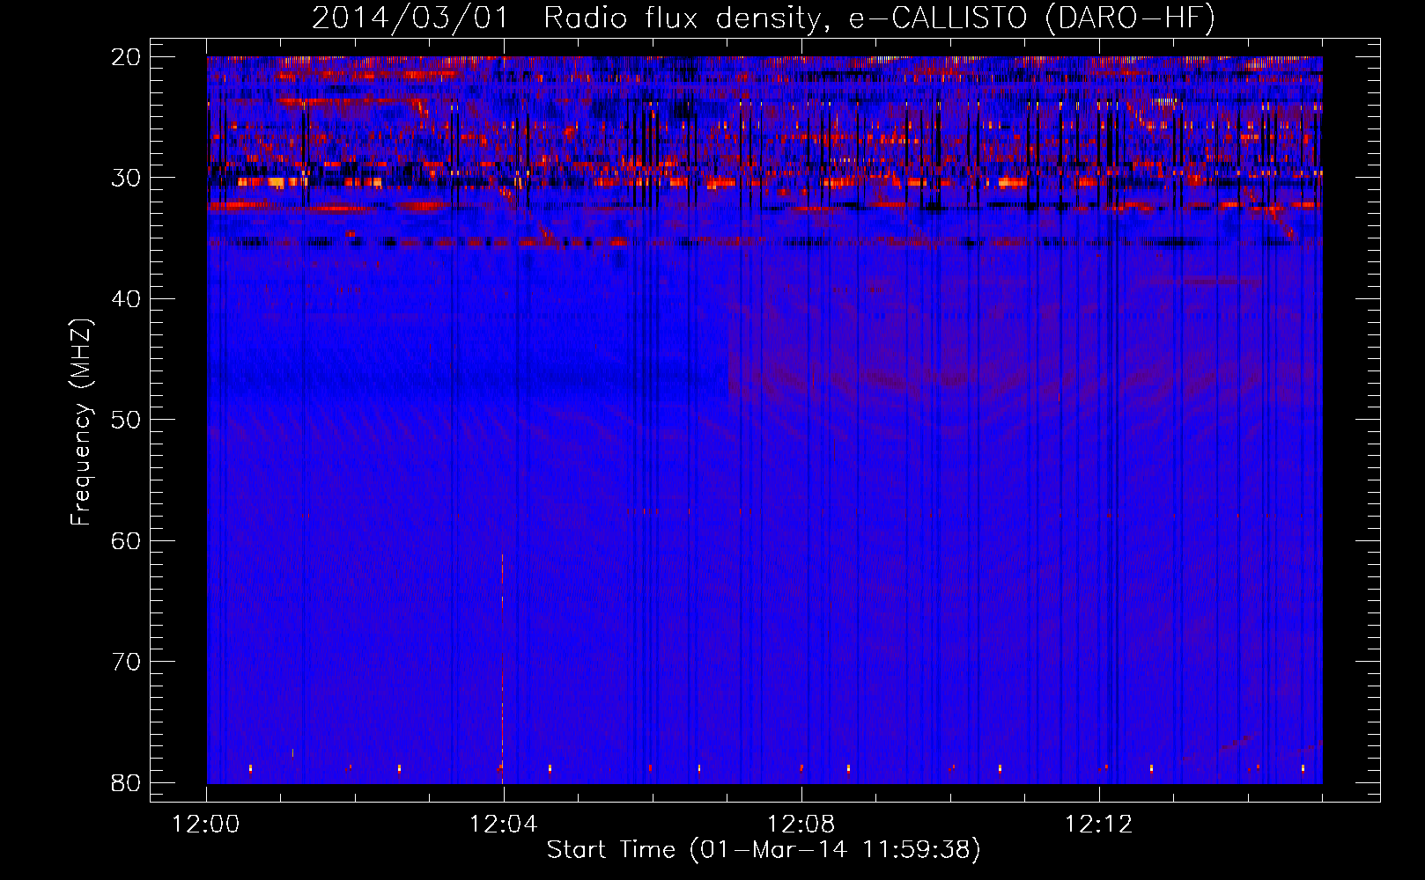Viewport: 1425px width, 880px height.
Task: Click the "Start Time (01-Mar-14 11:59:38)" label
Action: [764, 850]
